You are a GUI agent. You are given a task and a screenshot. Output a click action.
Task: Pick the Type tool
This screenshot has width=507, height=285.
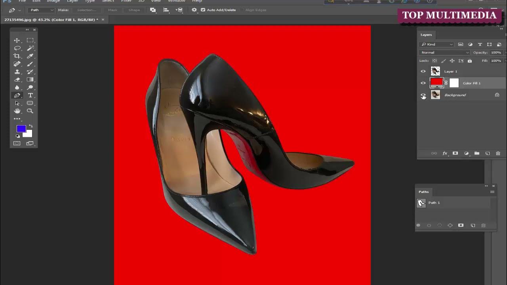click(x=30, y=95)
